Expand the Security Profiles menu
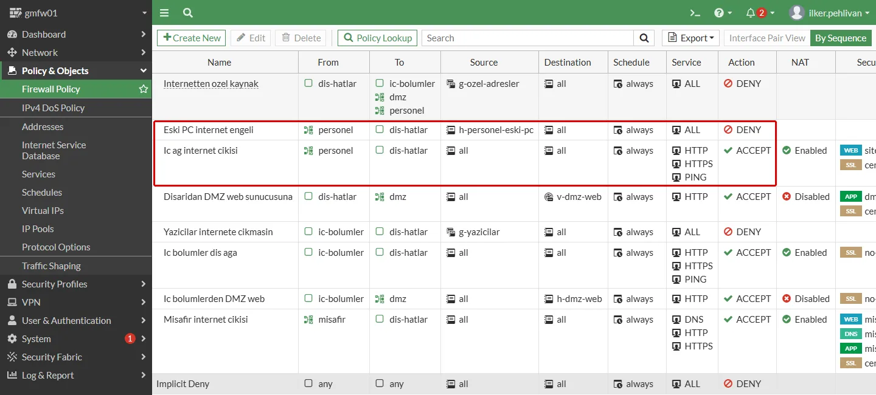Viewport: 876px width, 395px height. pyautogui.click(x=76, y=284)
